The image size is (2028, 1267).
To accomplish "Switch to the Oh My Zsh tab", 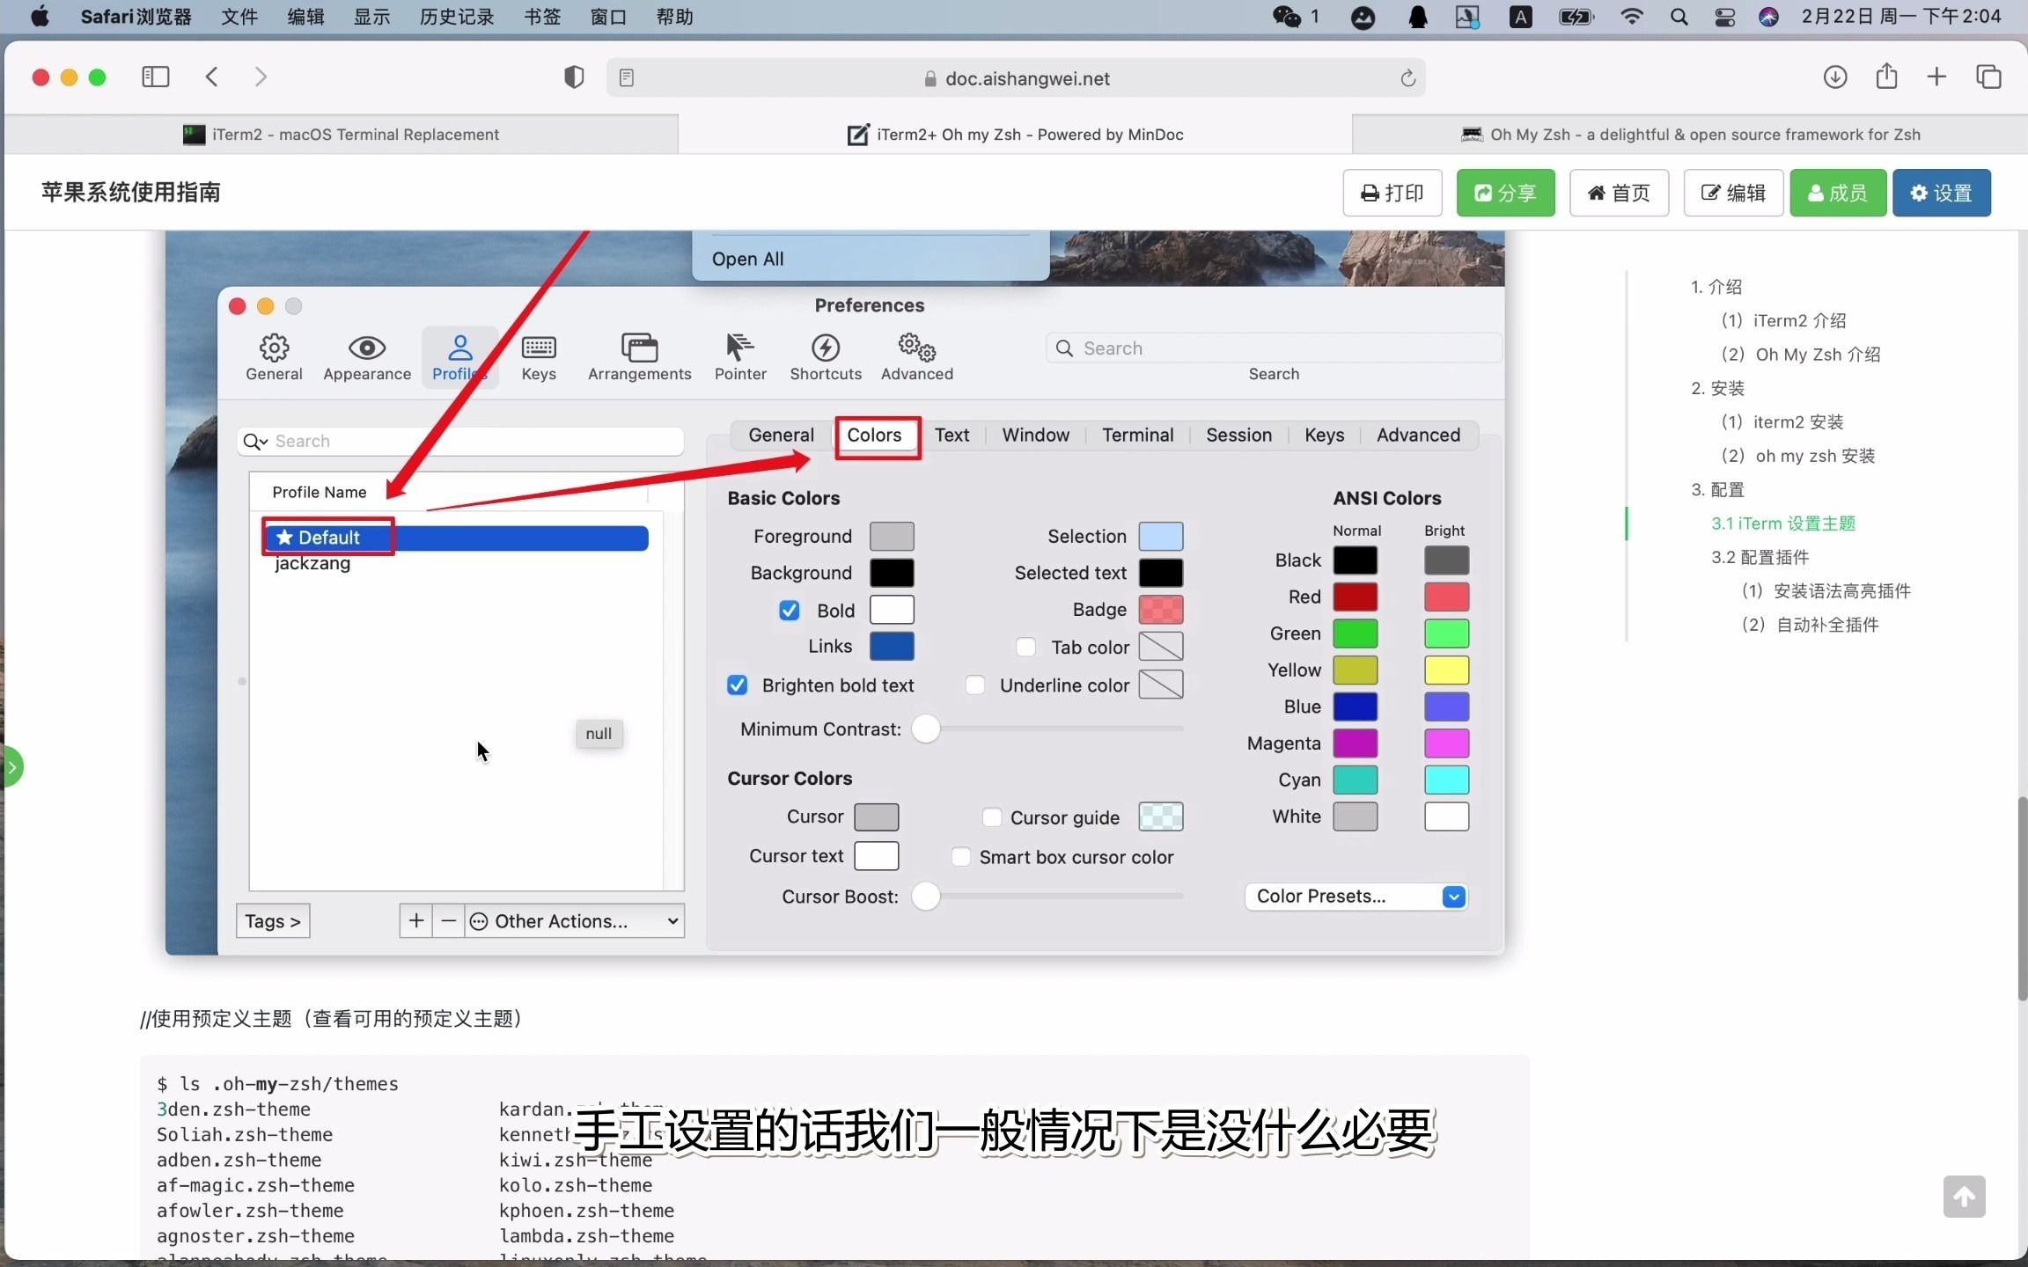I will click(x=1690, y=135).
